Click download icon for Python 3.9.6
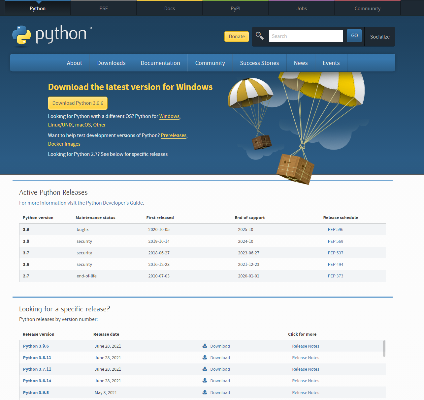The image size is (424, 400). 205,346
